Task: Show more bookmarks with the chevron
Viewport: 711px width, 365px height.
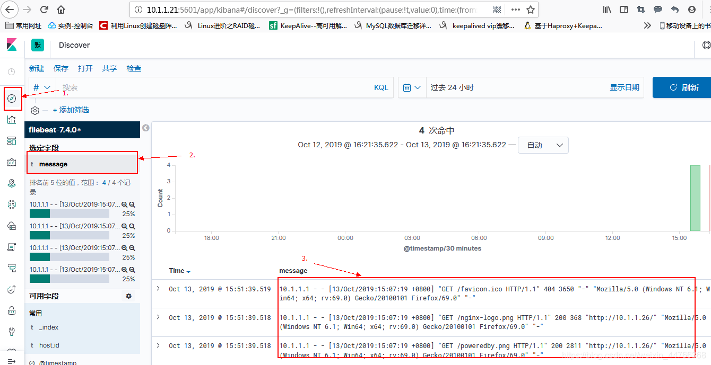Action: [647, 25]
